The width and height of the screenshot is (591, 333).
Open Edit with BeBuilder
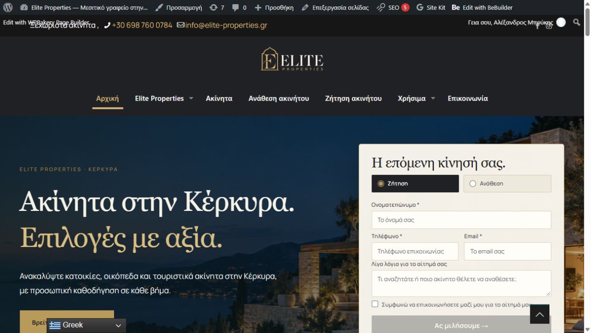pyautogui.click(x=482, y=7)
